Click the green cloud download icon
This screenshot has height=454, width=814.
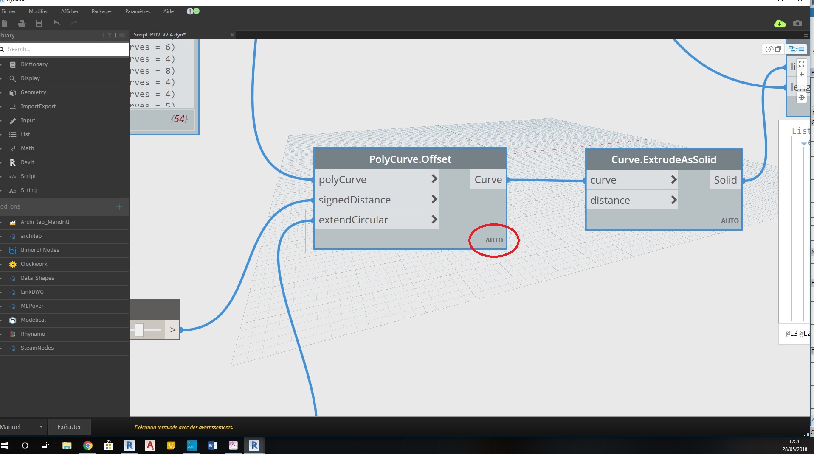pos(780,24)
